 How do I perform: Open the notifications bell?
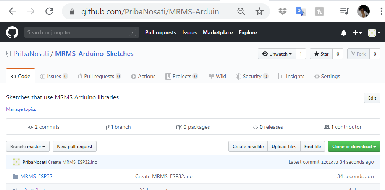[x=344, y=33]
